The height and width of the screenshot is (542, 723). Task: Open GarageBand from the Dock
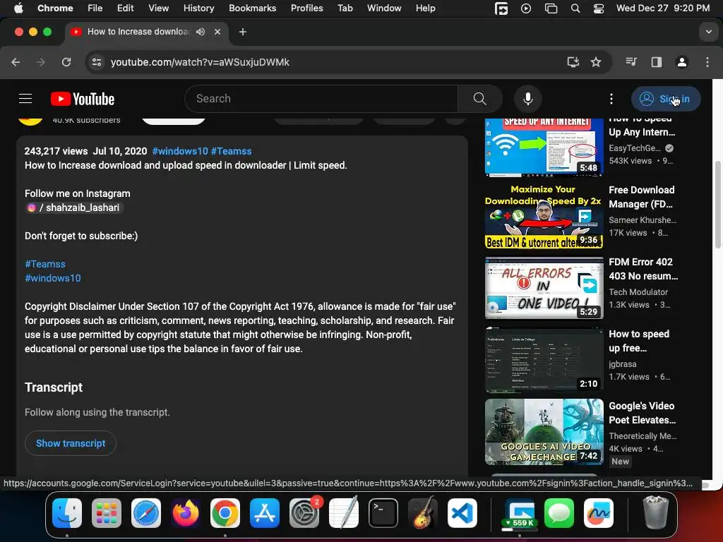[x=423, y=513]
